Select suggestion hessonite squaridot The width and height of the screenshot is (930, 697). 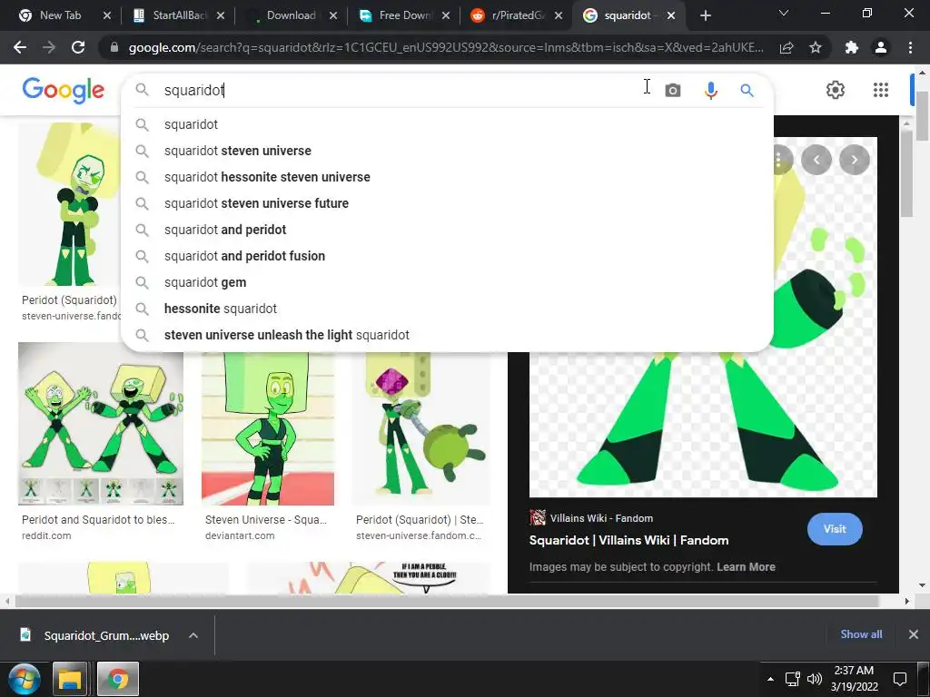coord(447,309)
